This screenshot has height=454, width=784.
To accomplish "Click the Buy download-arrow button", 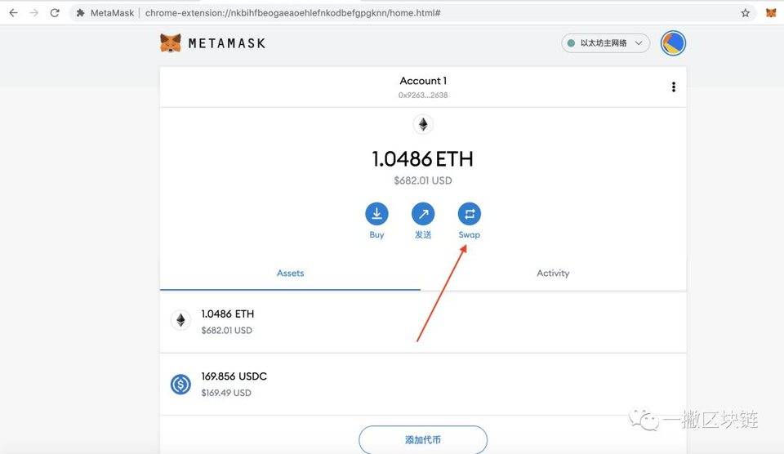I will 376,214.
